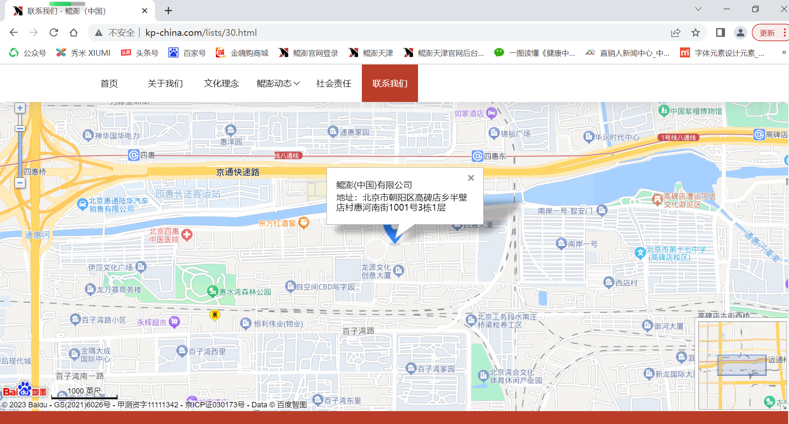
Task: Click the share page icon in address bar
Action: pos(675,32)
